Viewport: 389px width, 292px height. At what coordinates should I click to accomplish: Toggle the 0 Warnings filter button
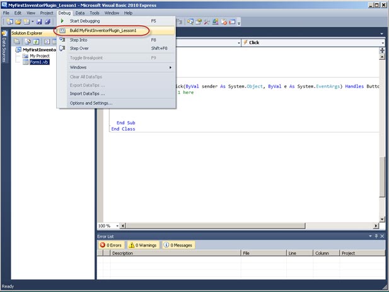click(x=143, y=245)
